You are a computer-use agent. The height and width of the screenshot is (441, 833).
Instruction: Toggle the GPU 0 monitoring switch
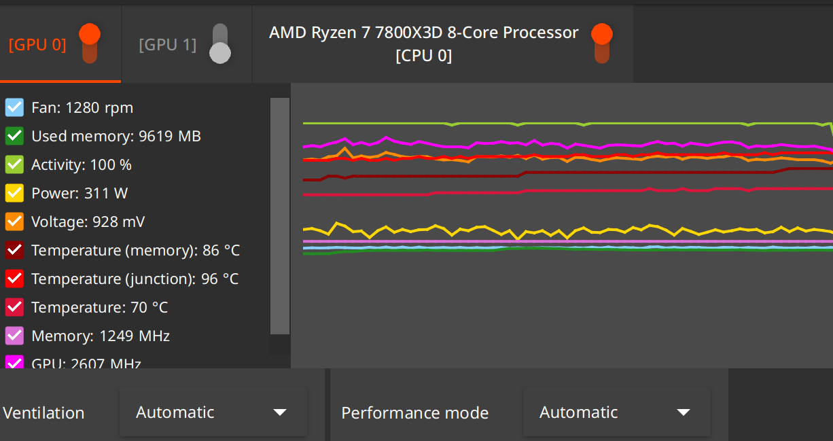coord(90,43)
